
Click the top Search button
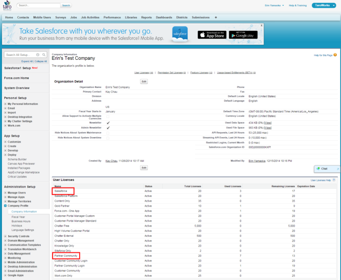click(66, 5)
